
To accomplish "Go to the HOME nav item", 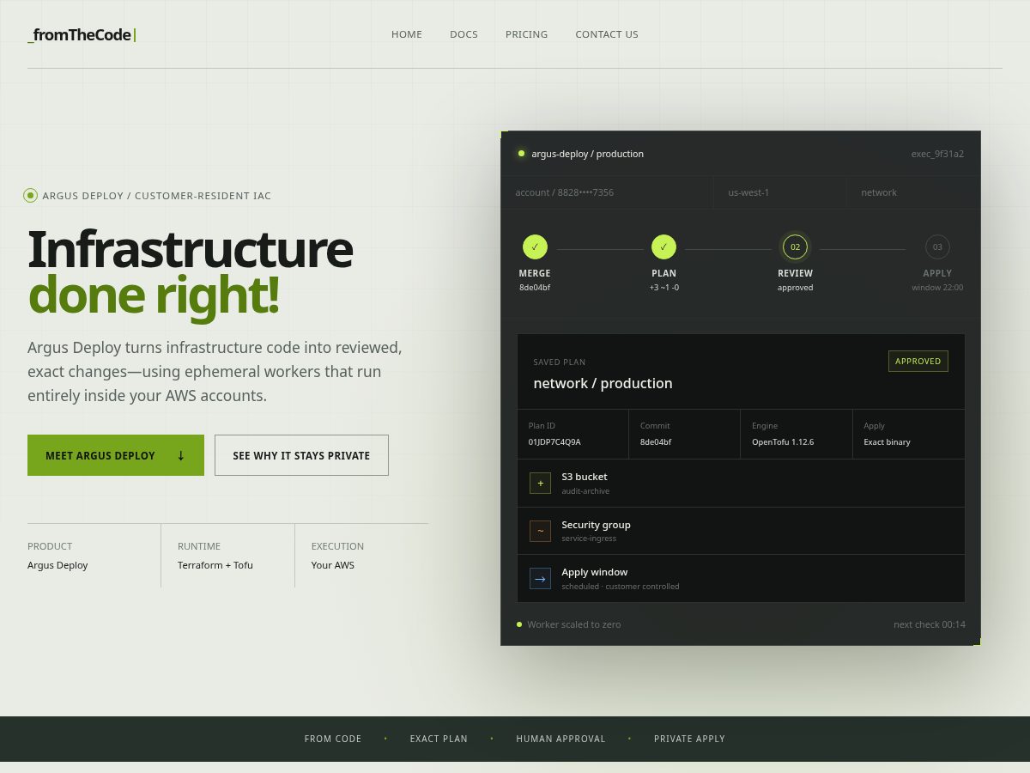I will click(407, 34).
